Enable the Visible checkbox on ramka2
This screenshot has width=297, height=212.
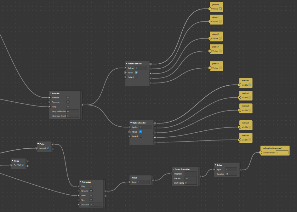pyautogui.click(x=250, y=110)
